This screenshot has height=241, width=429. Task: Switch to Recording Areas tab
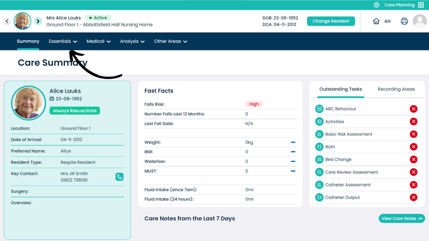point(396,89)
